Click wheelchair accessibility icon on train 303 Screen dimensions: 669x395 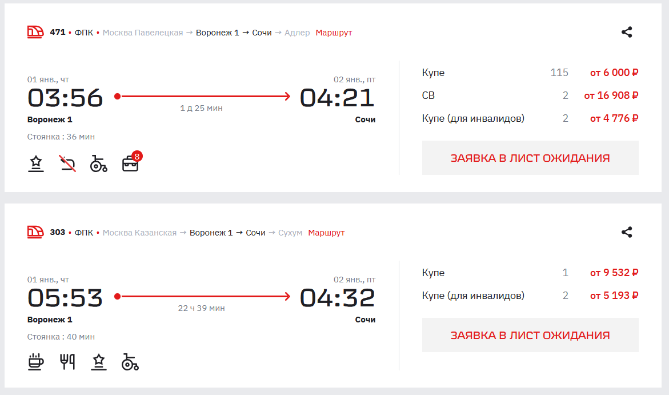[x=130, y=362]
